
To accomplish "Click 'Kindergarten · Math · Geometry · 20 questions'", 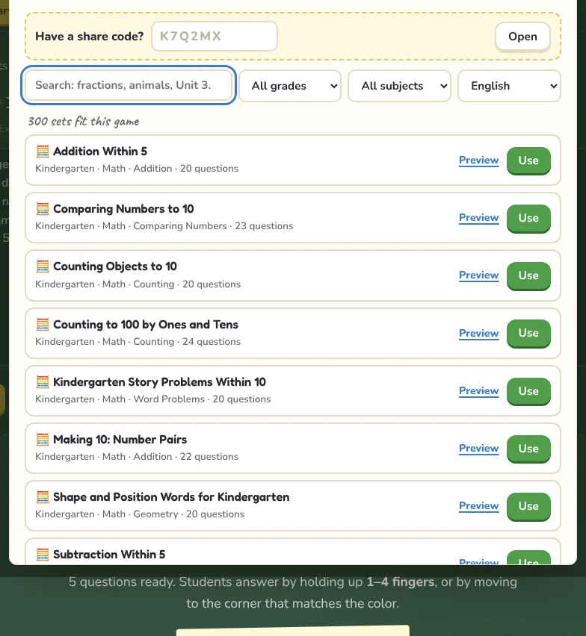I will 140,514.
